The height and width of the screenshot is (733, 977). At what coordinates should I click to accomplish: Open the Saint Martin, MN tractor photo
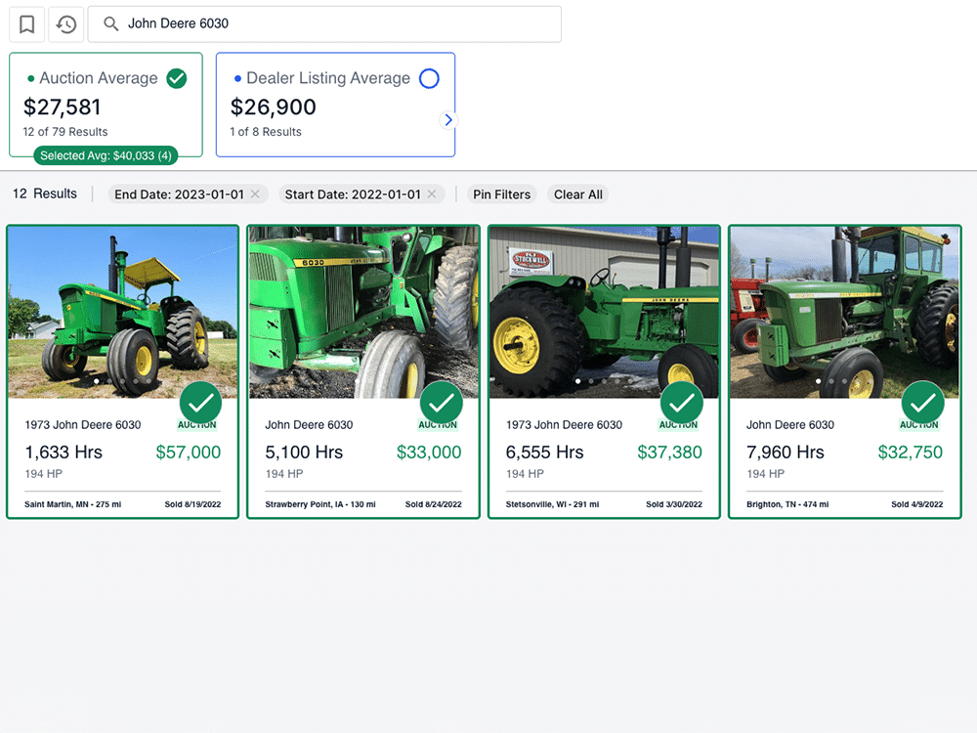tap(123, 313)
